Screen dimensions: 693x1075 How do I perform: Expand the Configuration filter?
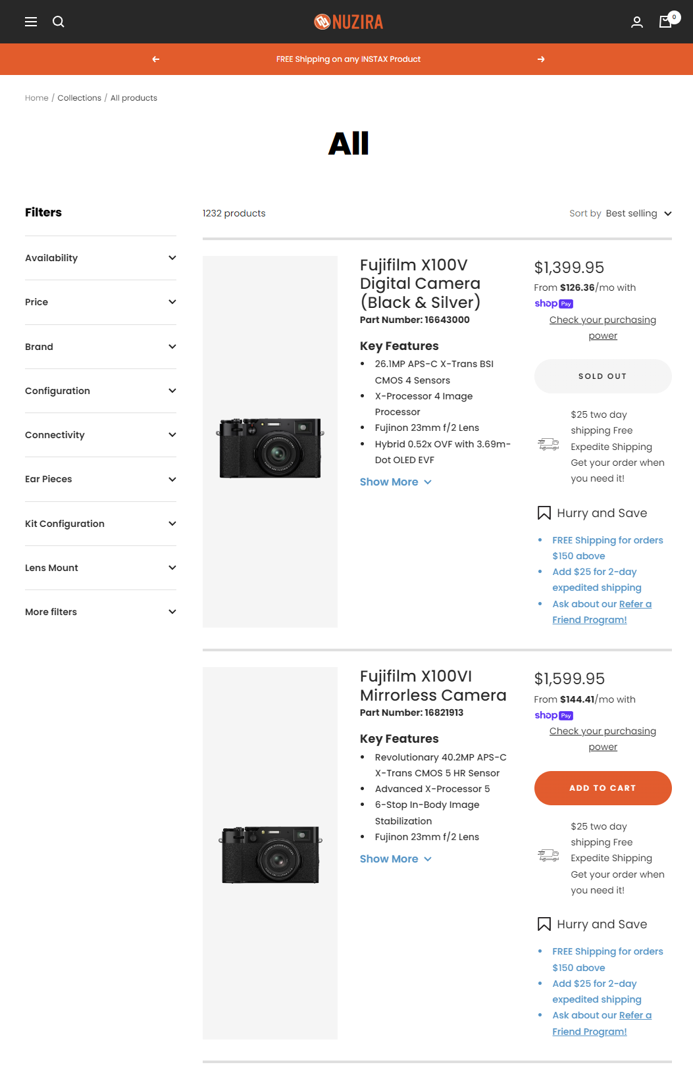point(101,391)
